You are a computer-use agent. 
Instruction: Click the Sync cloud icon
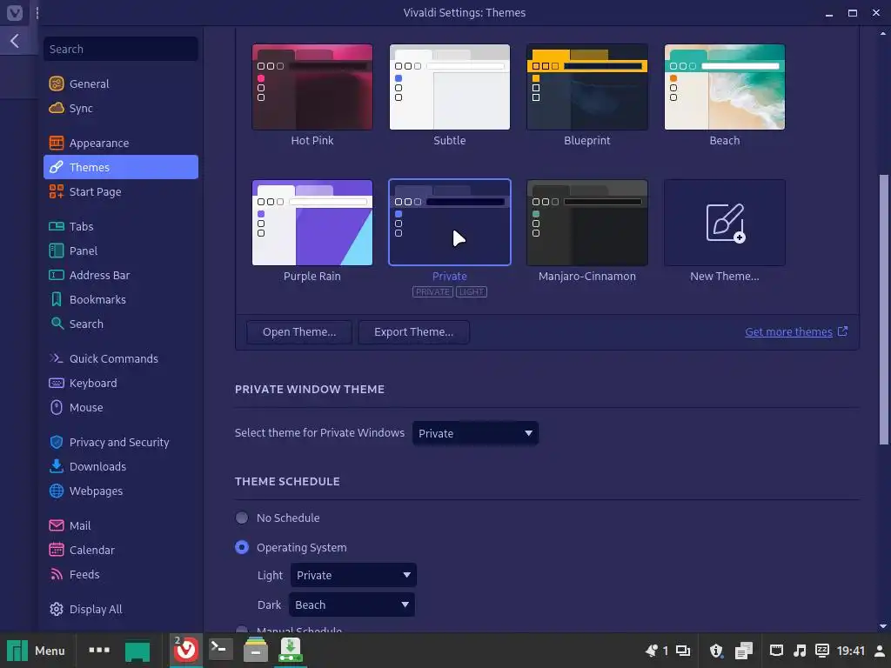[x=57, y=109]
